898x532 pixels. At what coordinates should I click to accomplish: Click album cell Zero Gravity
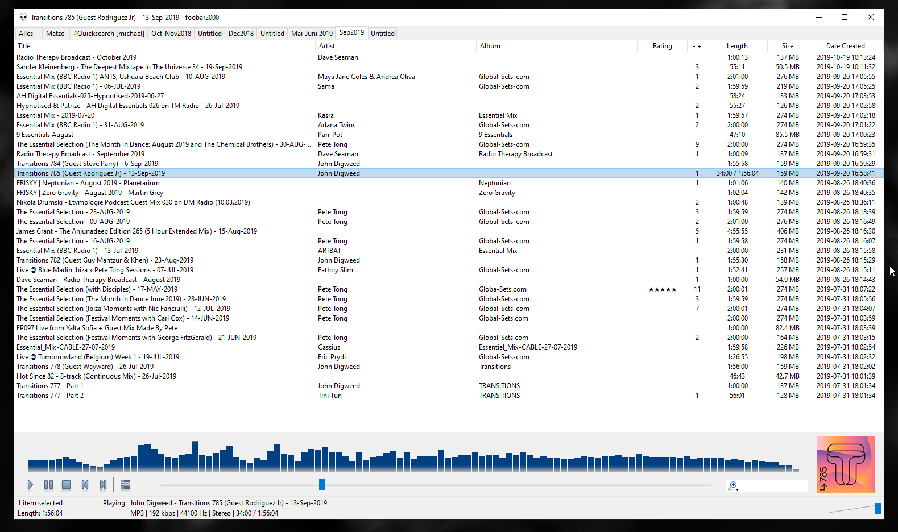coord(497,193)
